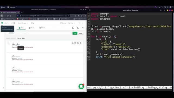Go back in the browser
Image resolution: width=174 pixels, height=98 pixels.
[2, 16]
